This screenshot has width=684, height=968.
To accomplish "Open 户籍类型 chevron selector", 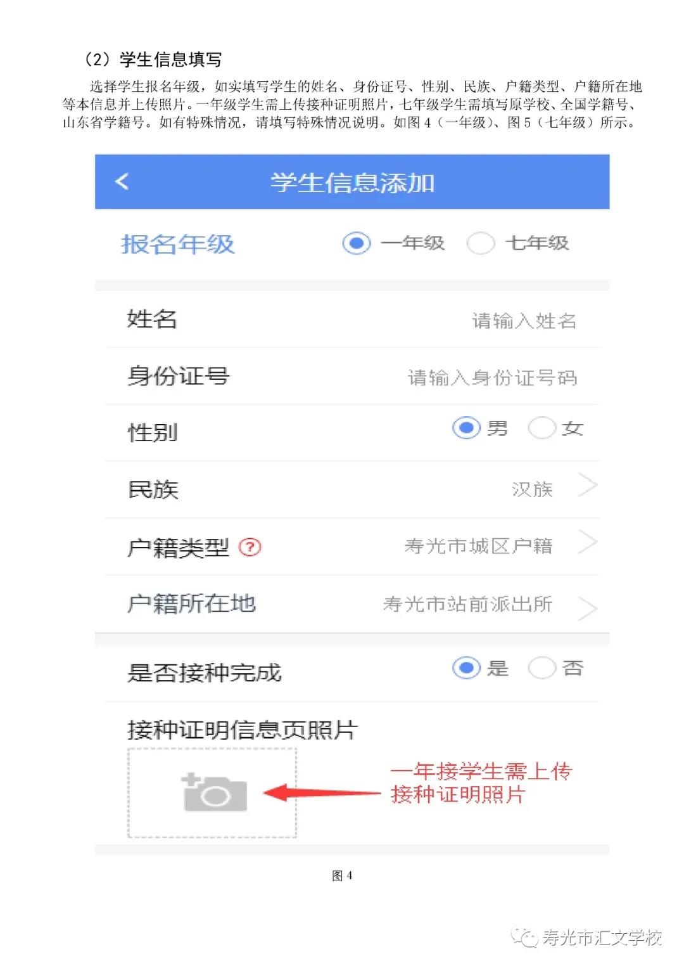I will coord(588,543).
